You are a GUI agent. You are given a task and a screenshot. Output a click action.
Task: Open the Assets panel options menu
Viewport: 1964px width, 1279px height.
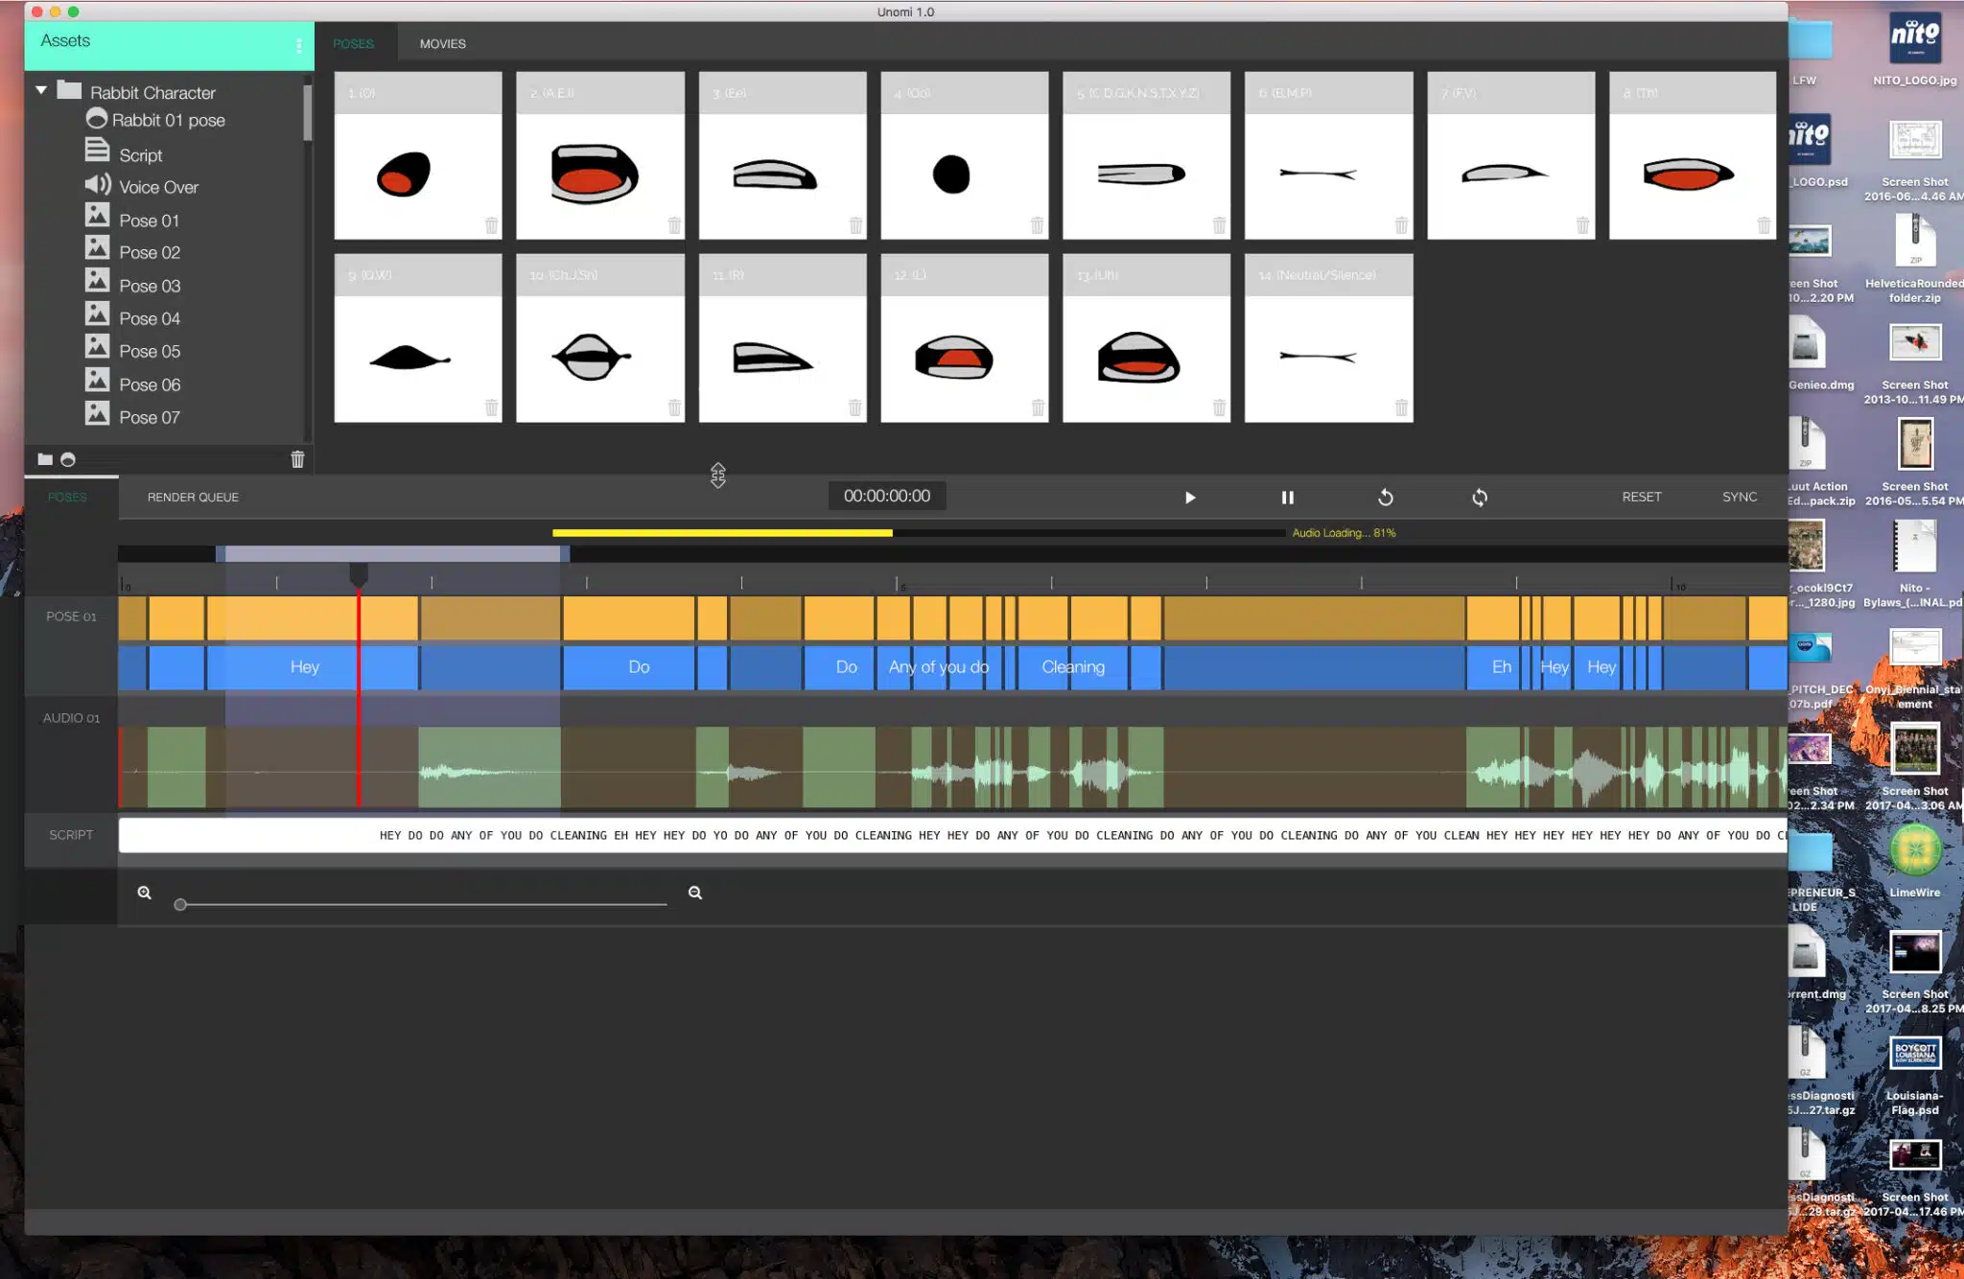pyautogui.click(x=298, y=45)
